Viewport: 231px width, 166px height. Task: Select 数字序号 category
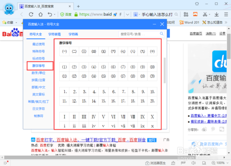(38, 66)
